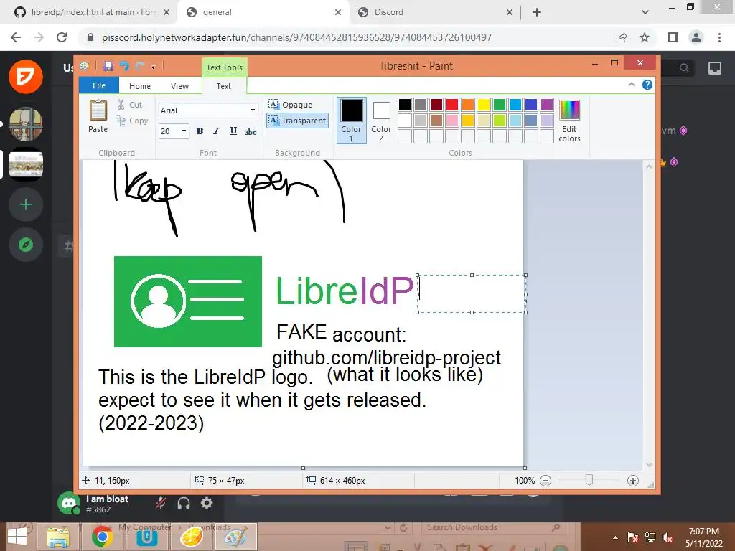Open the Customize Quick Access Toolbar dropdown
The height and width of the screenshot is (551, 735).
click(x=154, y=67)
